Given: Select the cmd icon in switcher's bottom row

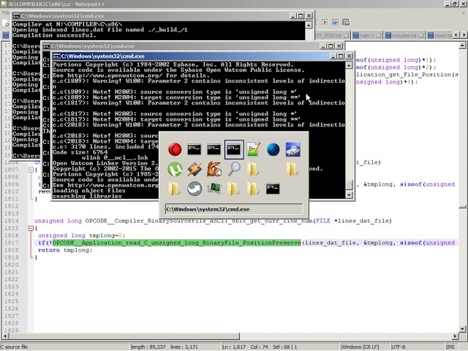Looking at the screenshot, I should pos(273,189).
